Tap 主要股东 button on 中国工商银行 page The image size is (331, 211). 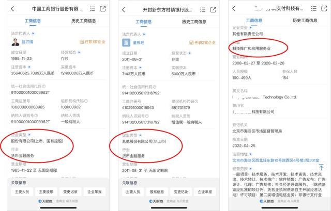pyautogui.click(x=46, y=192)
